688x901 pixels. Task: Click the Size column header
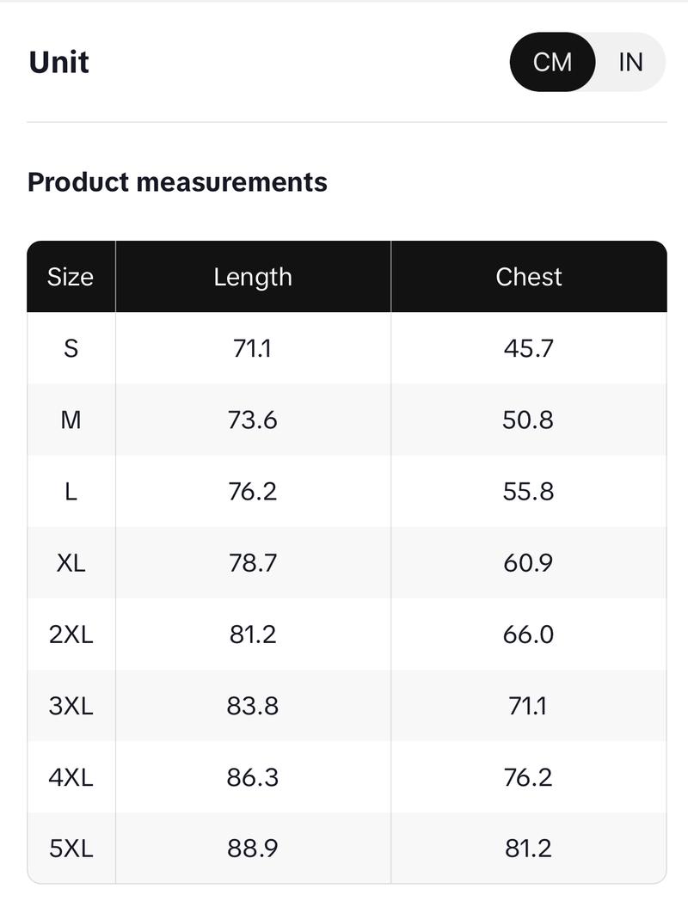tap(71, 277)
